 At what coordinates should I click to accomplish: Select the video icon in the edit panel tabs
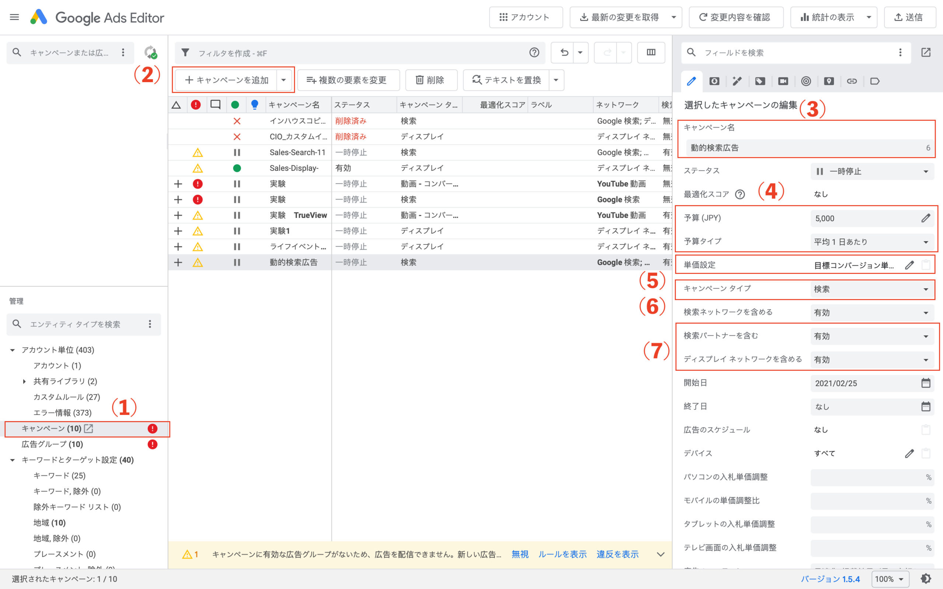tap(783, 81)
